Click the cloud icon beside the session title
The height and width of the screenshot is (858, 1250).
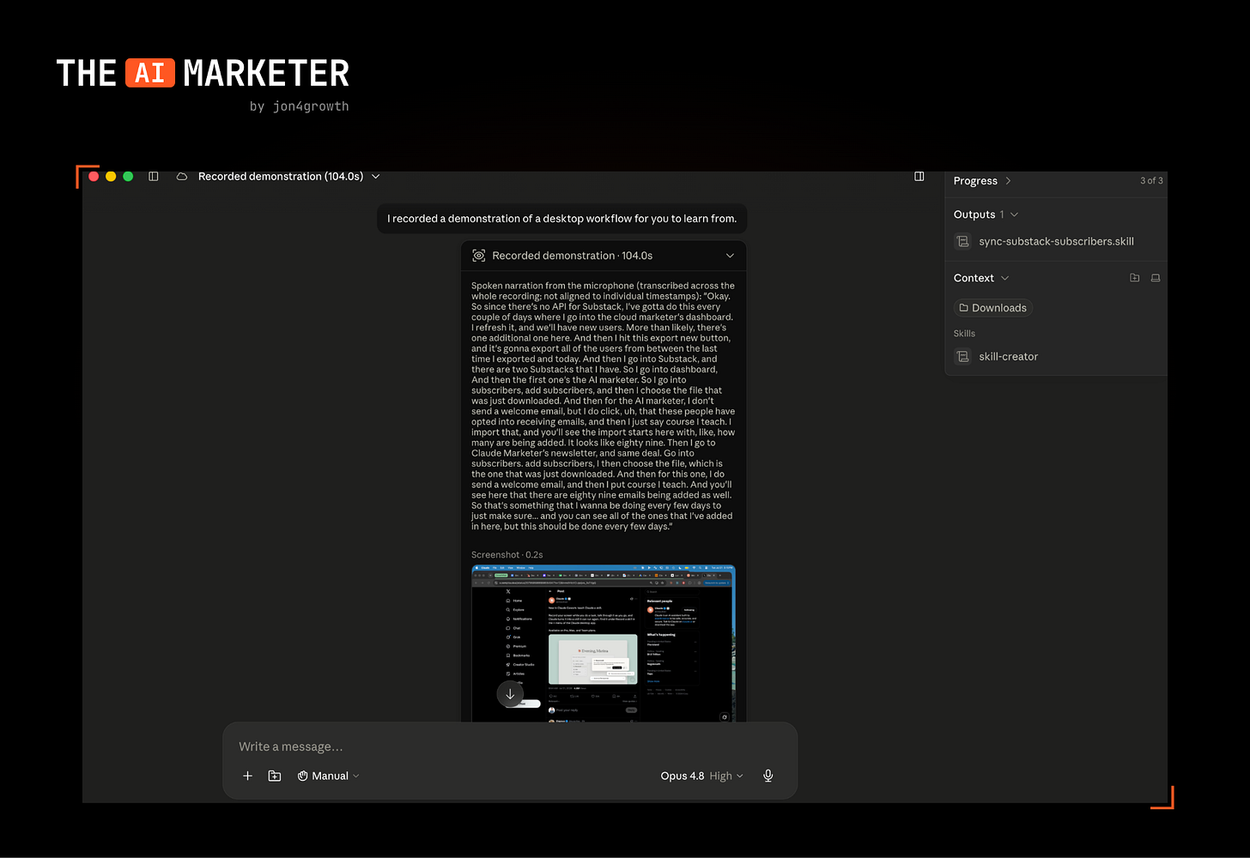click(182, 177)
